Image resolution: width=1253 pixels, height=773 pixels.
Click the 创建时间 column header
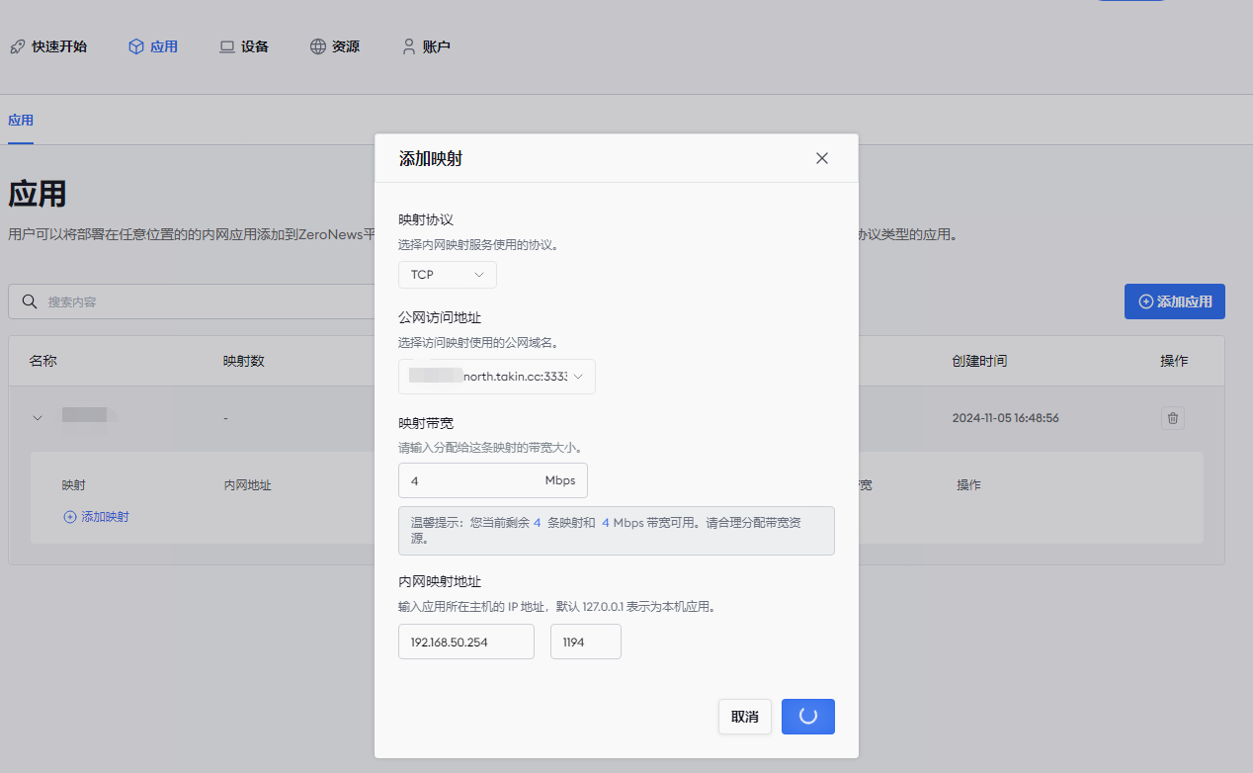[x=979, y=361]
